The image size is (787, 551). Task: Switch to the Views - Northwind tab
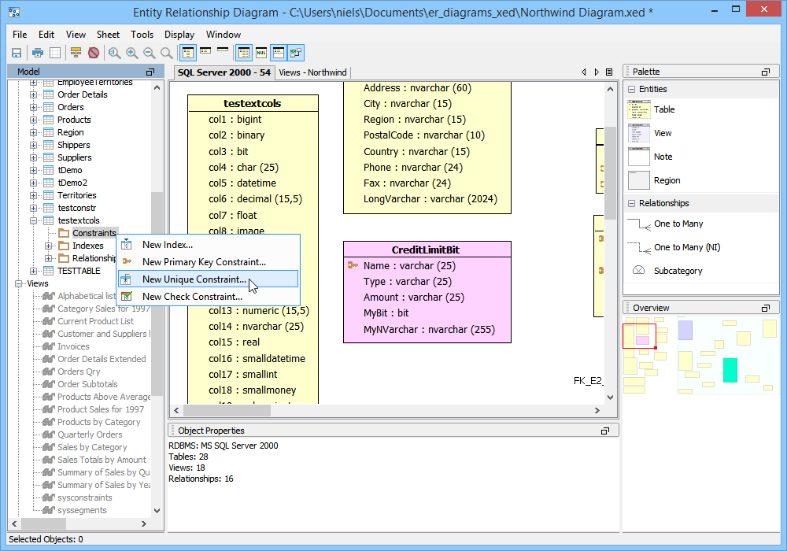point(312,72)
